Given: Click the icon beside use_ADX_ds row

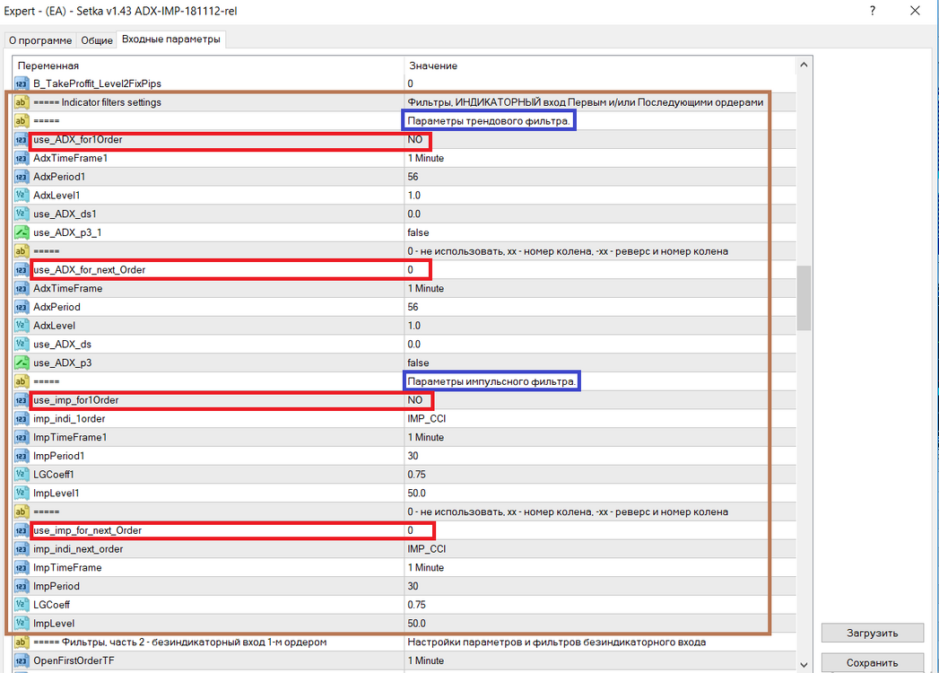Looking at the screenshot, I should click(x=22, y=344).
